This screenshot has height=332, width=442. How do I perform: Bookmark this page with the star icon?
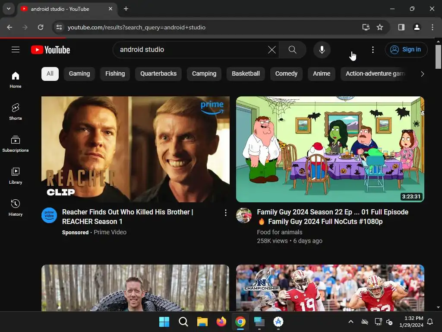[380, 27]
